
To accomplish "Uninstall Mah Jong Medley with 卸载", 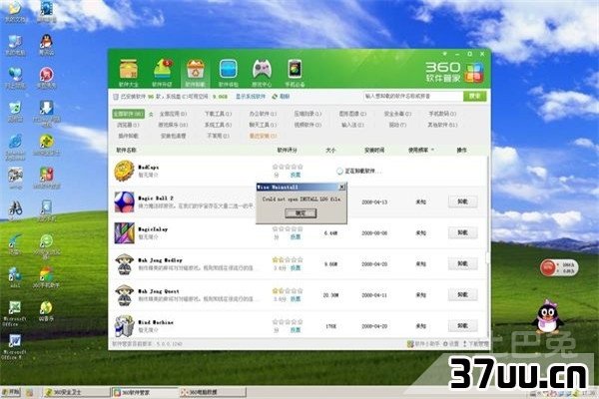I will click(462, 263).
